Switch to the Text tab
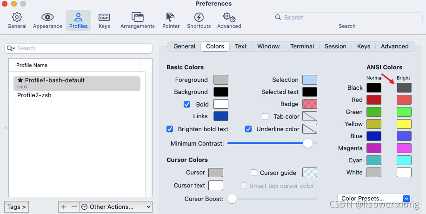This screenshot has height=214, width=426. pyautogui.click(x=241, y=47)
